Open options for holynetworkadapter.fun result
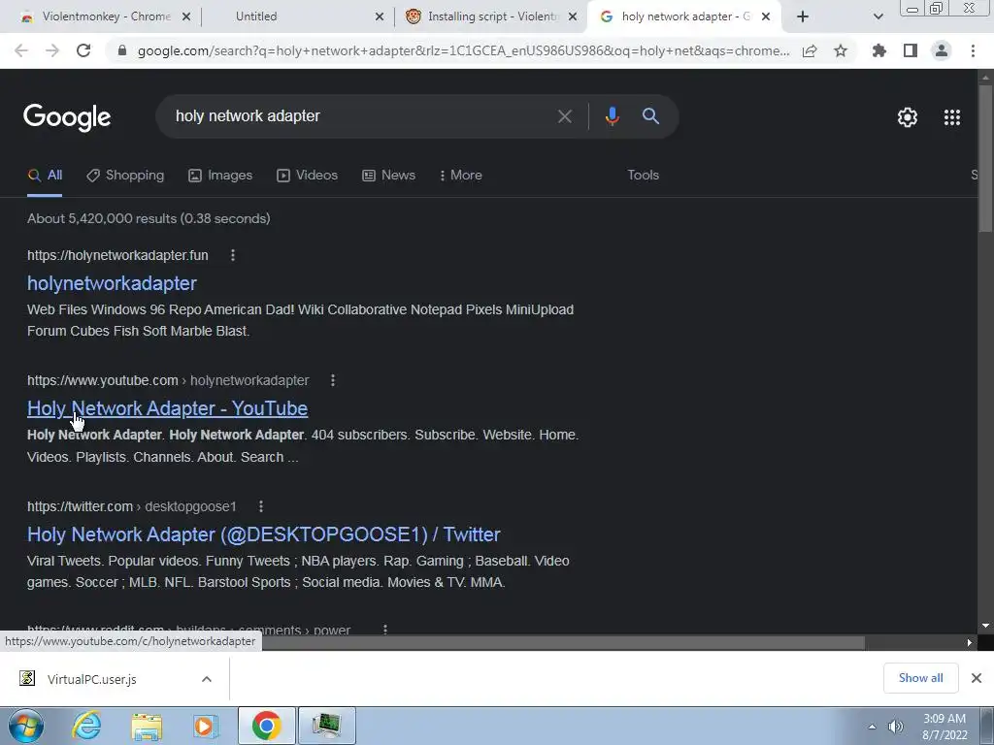The height and width of the screenshot is (745, 994). (233, 255)
